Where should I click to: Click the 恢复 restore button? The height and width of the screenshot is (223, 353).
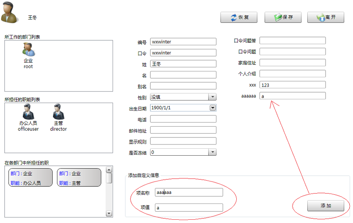click(239, 17)
